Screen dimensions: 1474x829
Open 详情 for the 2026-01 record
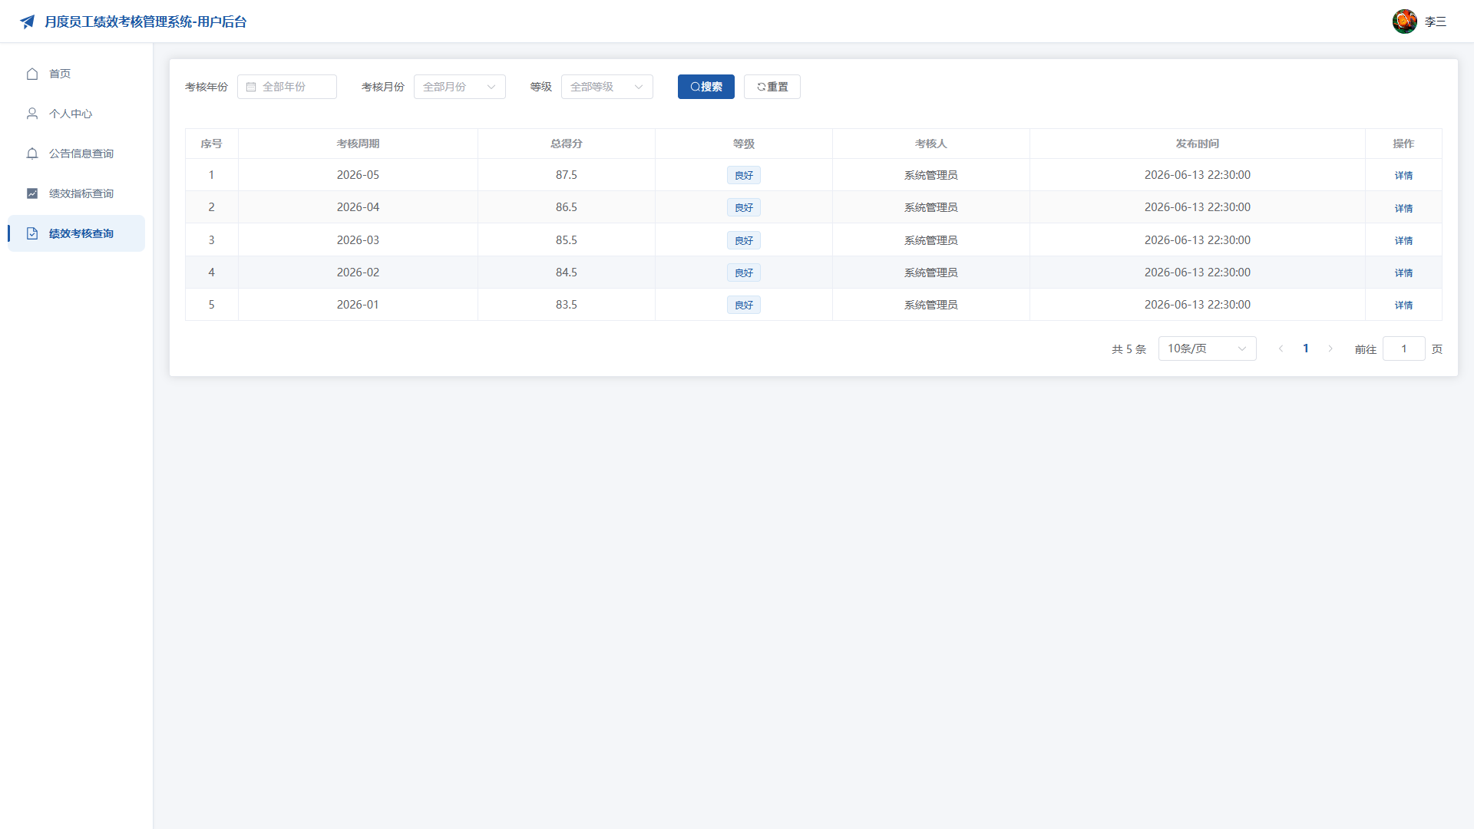pyautogui.click(x=1403, y=305)
